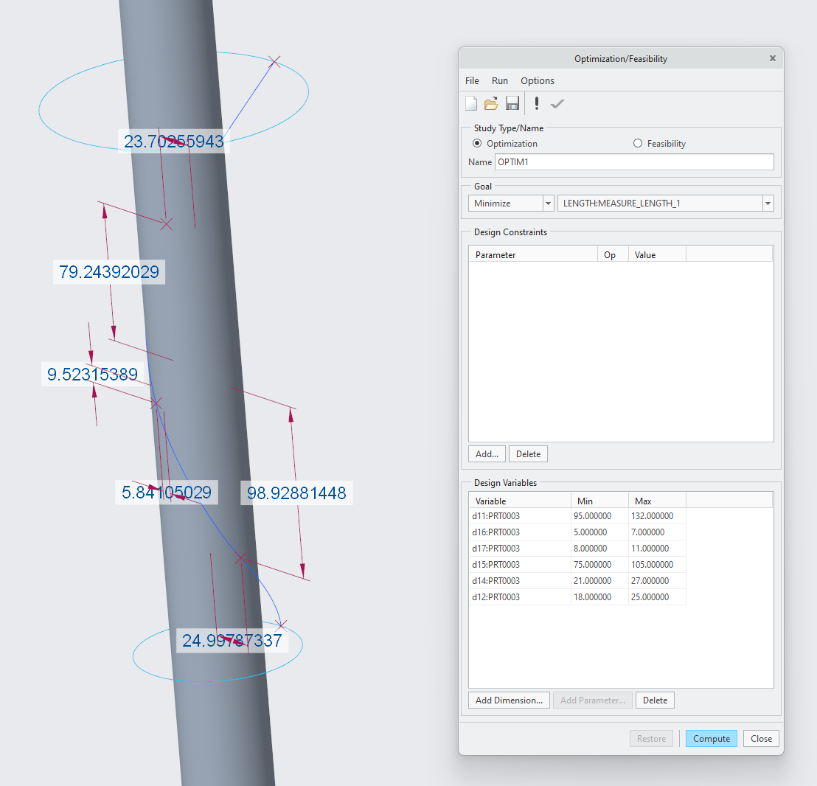817x786 pixels.
Task: Click the New study icon
Action: tap(471, 103)
